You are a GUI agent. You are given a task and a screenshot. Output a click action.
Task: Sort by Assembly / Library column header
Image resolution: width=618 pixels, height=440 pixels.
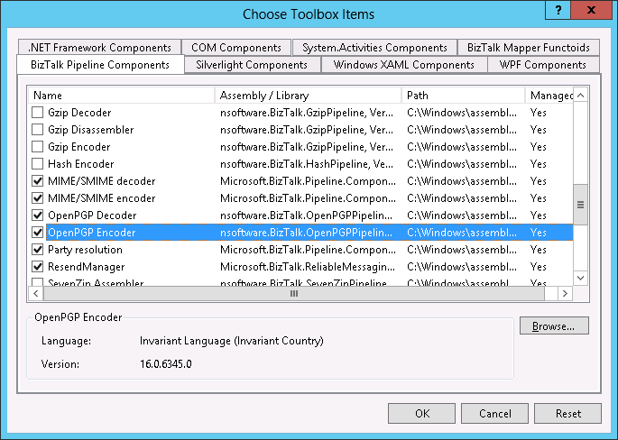tap(309, 96)
